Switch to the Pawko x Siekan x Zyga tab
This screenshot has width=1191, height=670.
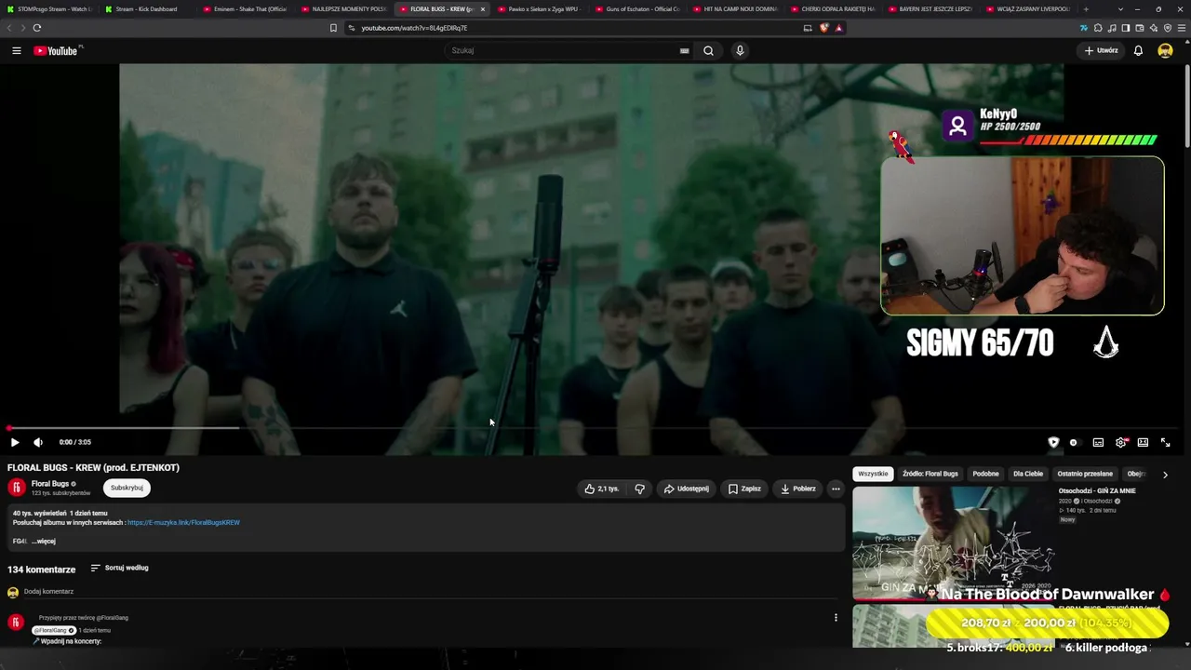(541, 9)
